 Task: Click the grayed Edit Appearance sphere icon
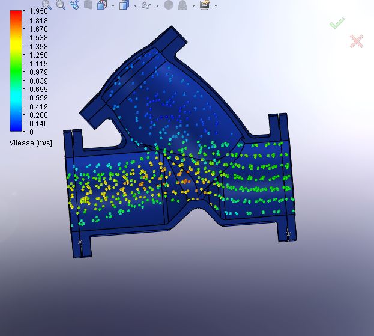[169, 5]
